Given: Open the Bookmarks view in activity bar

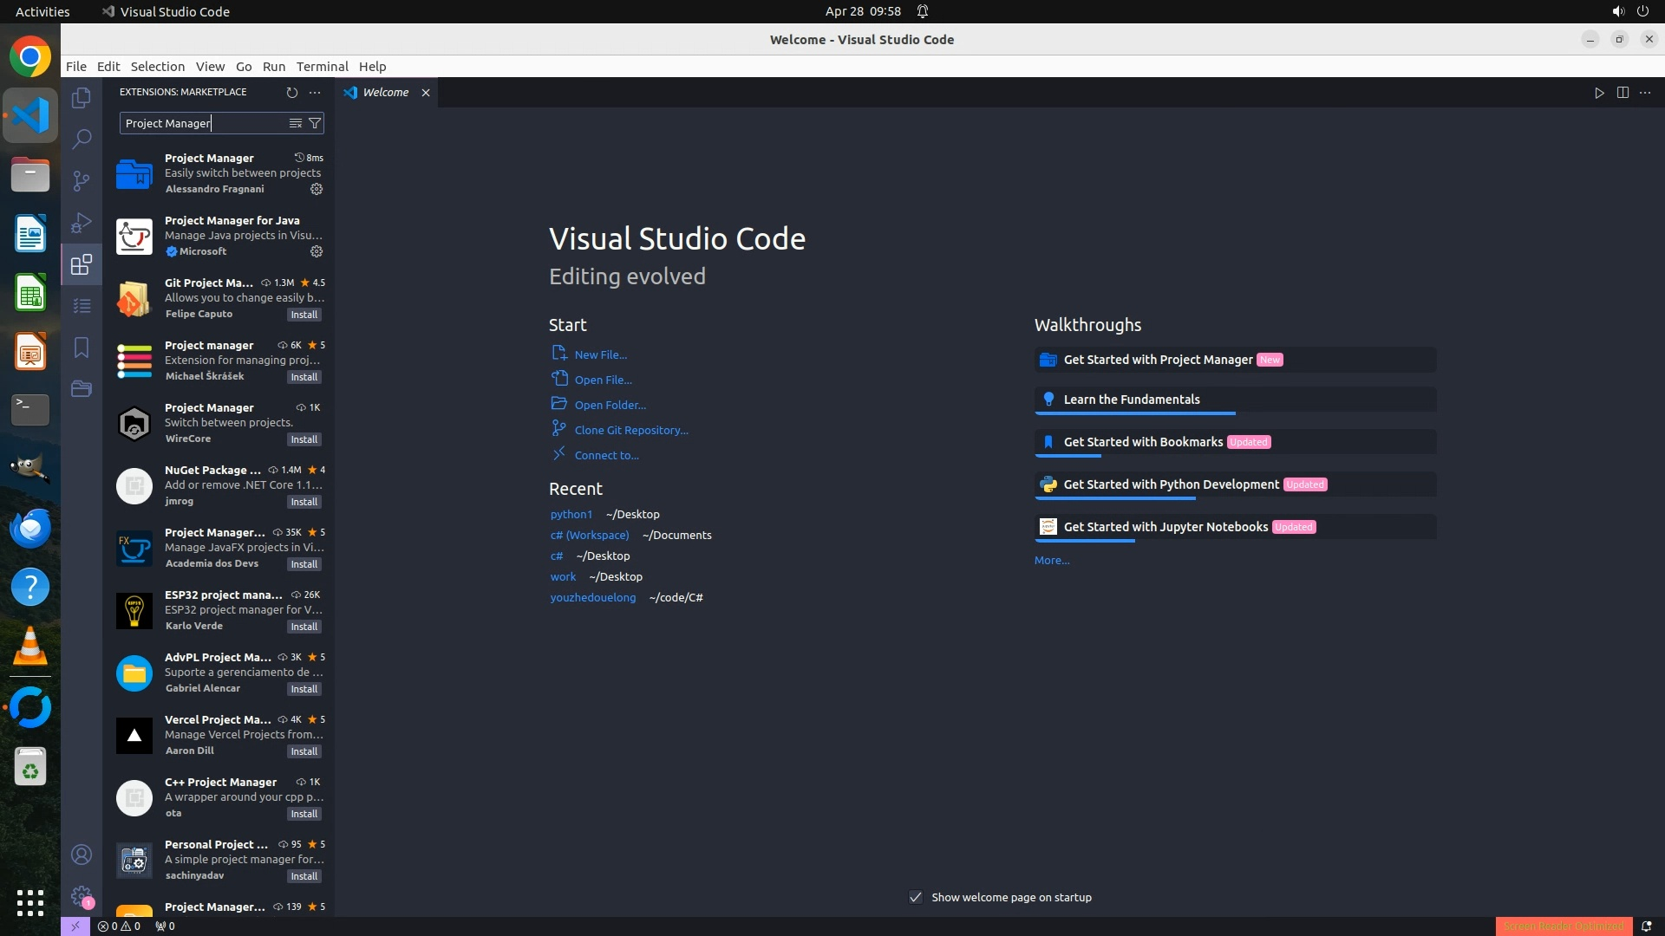Looking at the screenshot, I should 82,348.
